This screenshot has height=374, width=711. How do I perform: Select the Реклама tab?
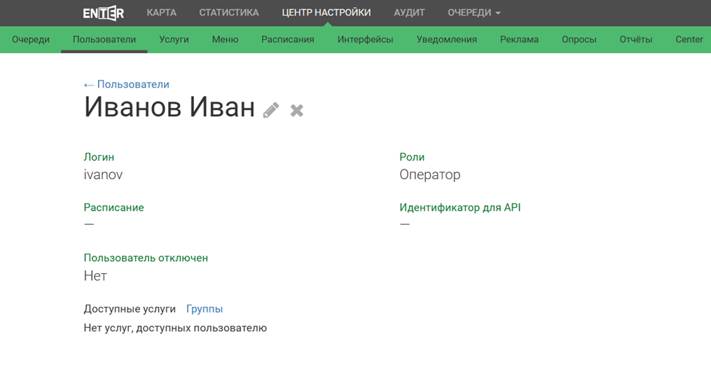click(x=519, y=39)
